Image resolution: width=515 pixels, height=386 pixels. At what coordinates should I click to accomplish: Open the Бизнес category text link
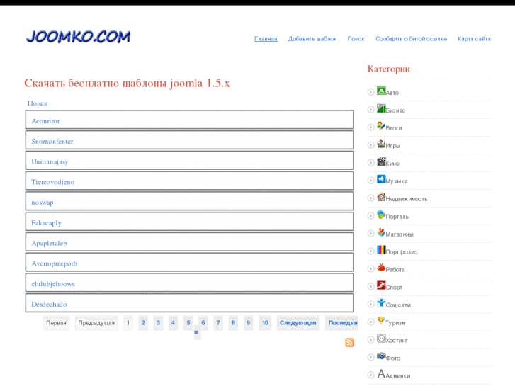tap(395, 110)
